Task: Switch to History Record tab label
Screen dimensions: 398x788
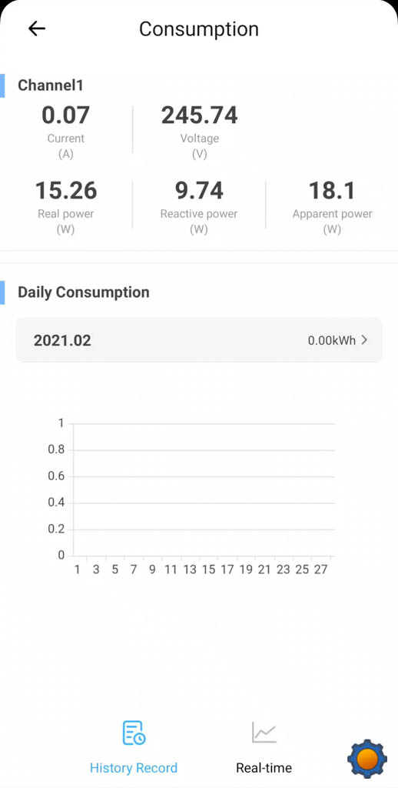Action: (134, 768)
